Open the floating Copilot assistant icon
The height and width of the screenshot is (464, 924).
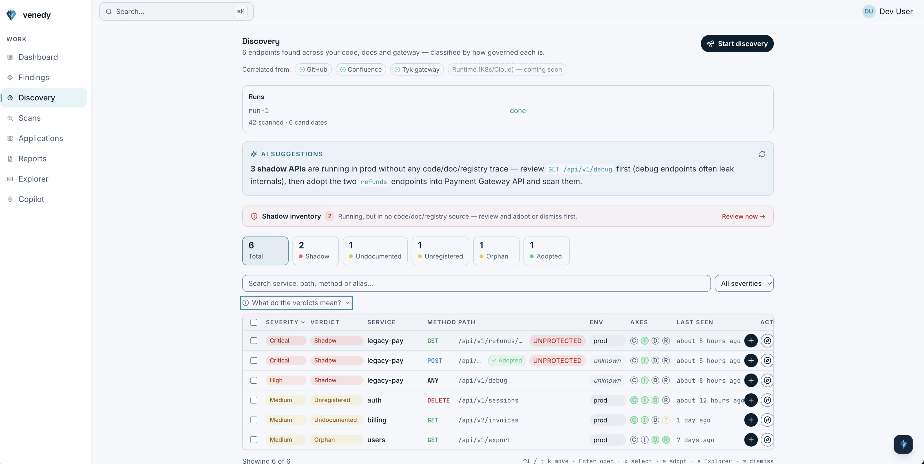pyautogui.click(x=903, y=444)
